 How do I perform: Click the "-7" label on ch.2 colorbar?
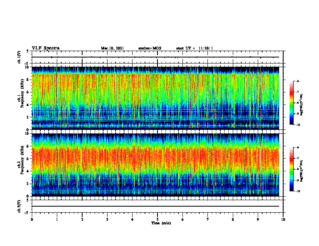tap(297, 158)
